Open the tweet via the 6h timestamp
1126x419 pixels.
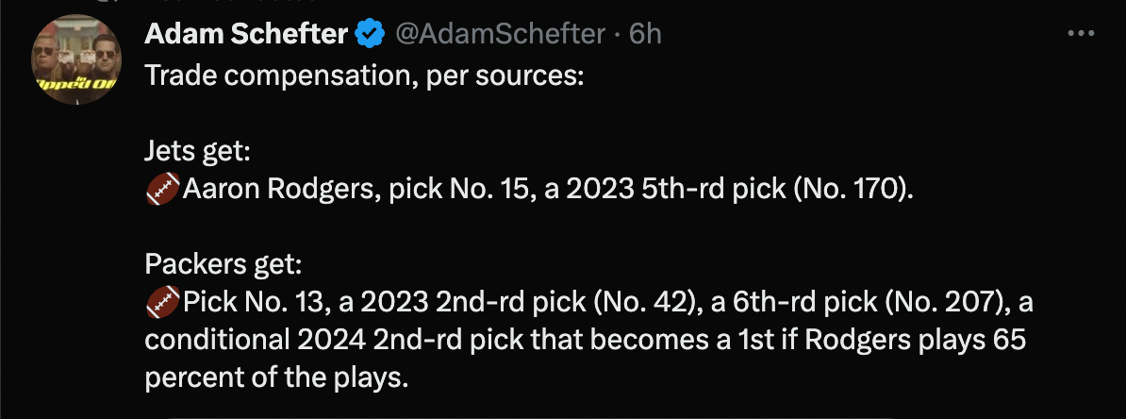(x=645, y=34)
